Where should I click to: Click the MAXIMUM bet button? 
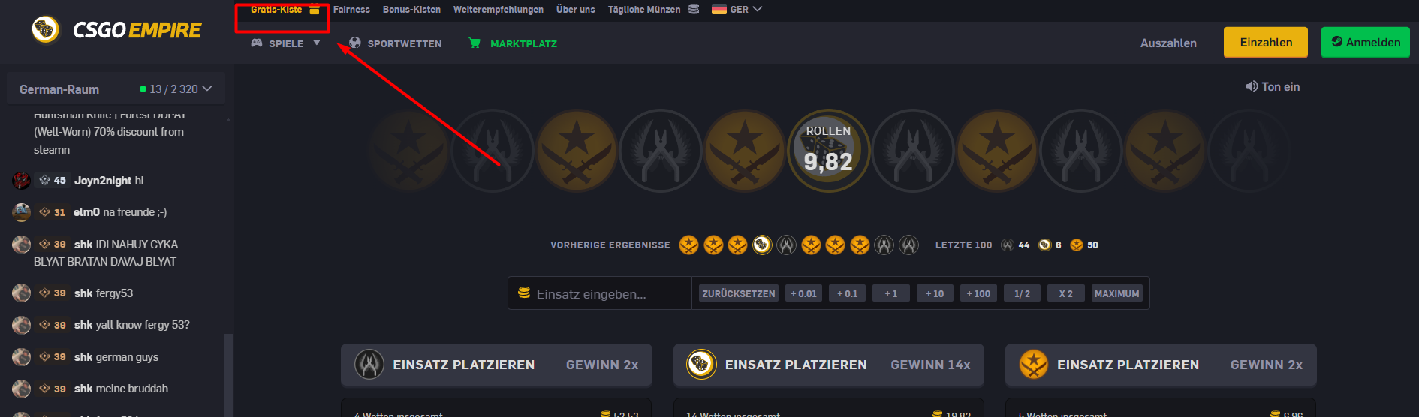click(x=1116, y=293)
